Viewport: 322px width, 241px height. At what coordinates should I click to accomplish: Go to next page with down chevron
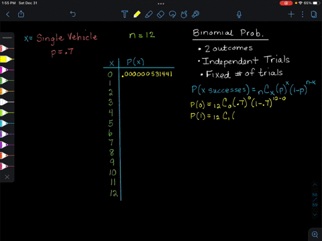[x=315, y=214]
